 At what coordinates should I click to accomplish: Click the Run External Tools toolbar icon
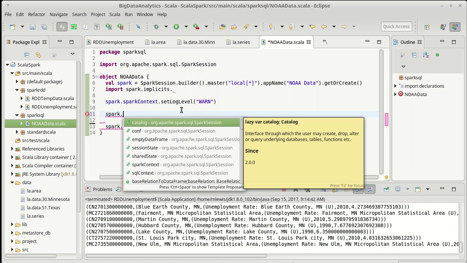[x=196, y=27]
